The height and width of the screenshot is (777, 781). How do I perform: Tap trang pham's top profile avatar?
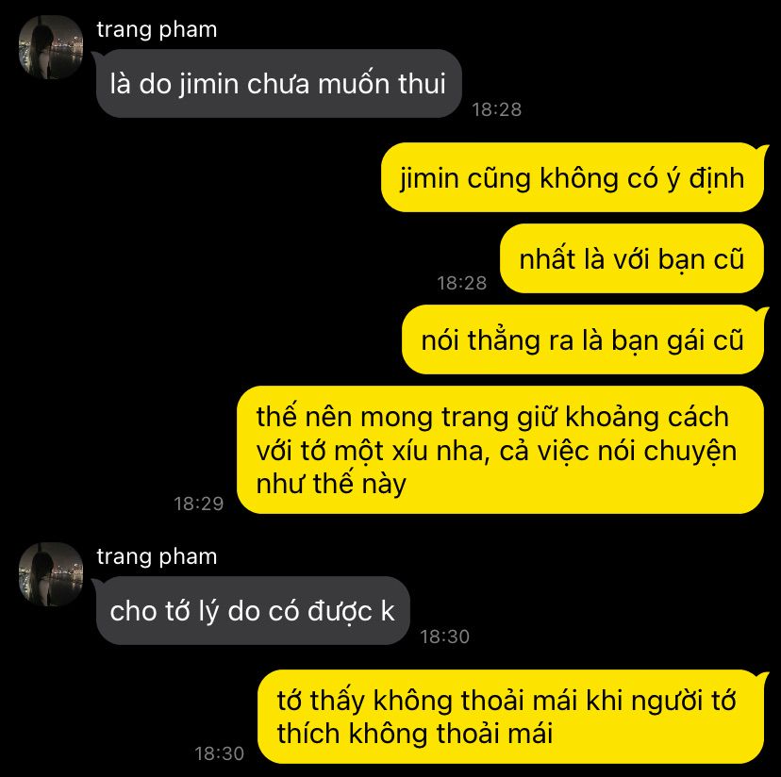[50, 47]
